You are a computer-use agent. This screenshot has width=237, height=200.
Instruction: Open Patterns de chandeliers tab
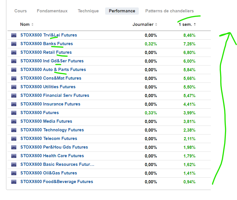[x=169, y=11]
